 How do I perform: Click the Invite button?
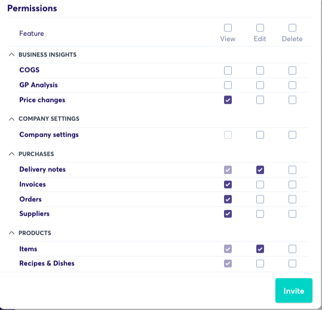tap(294, 290)
